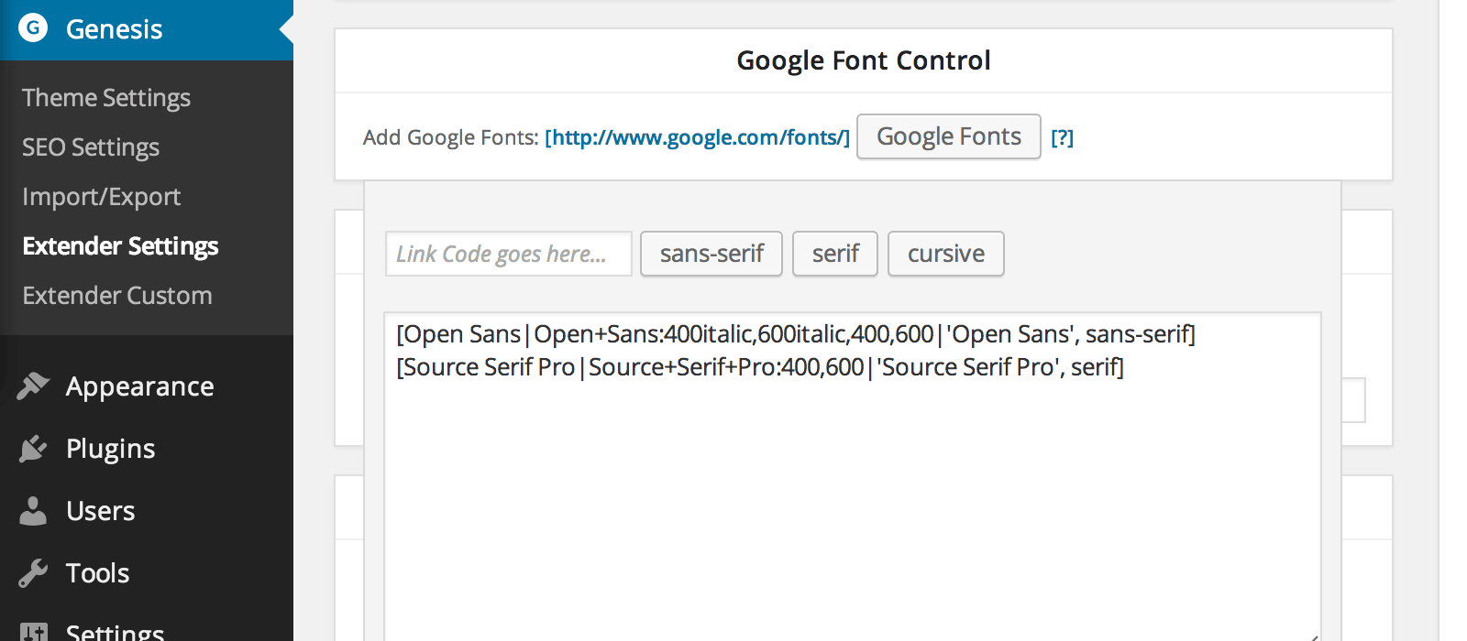The height and width of the screenshot is (641, 1467).
Task: Click the sans-serif button
Action: click(x=711, y=254)
